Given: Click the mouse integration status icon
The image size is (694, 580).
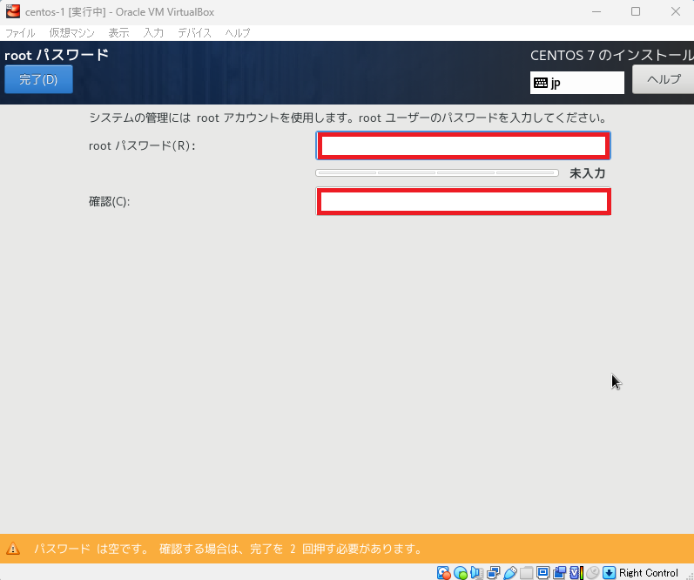Looking at the screenshot, I should pyautogui.click(x=593, y=572).
